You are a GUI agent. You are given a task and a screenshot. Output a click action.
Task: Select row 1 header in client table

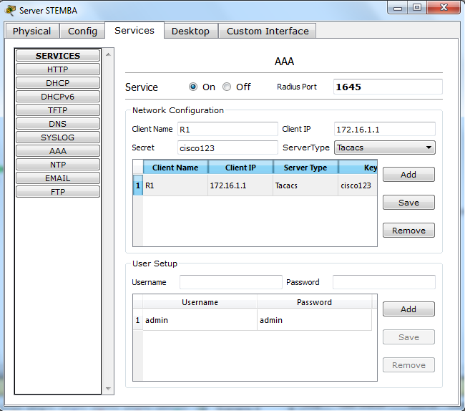(x=138, y=185)
